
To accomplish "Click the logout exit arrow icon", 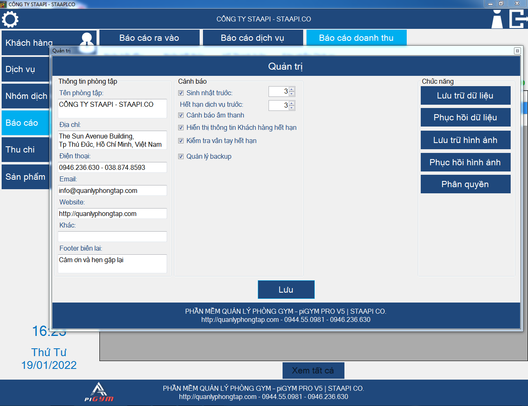I will point(518,19).
